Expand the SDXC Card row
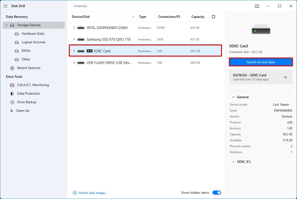297x199 pixels. tap(74, 51)
